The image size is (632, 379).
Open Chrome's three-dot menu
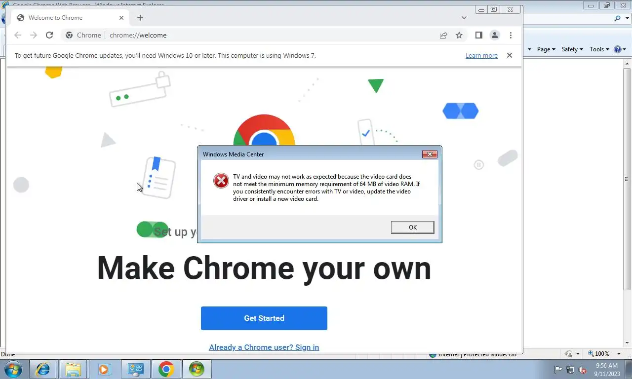click(511, 35)
